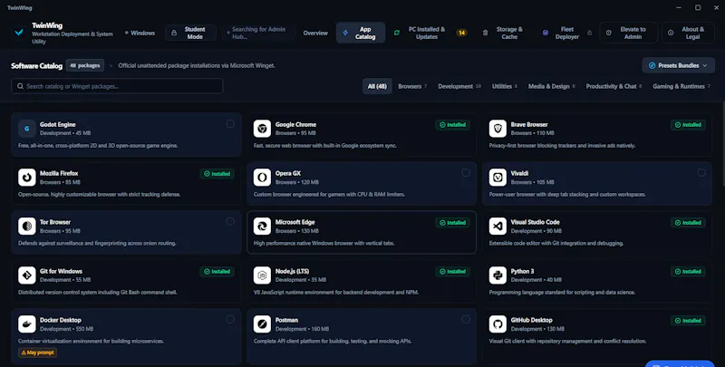Click the GitHub Desktop Installed badge

[688, 320]
